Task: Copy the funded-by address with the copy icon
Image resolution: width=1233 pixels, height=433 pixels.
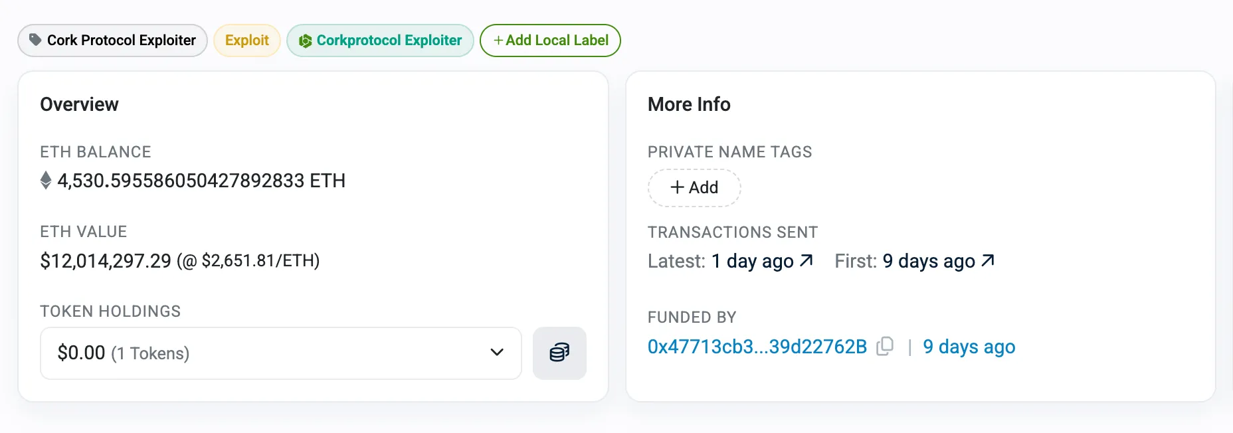Action: pyautogui.click(x=885, y=347)
